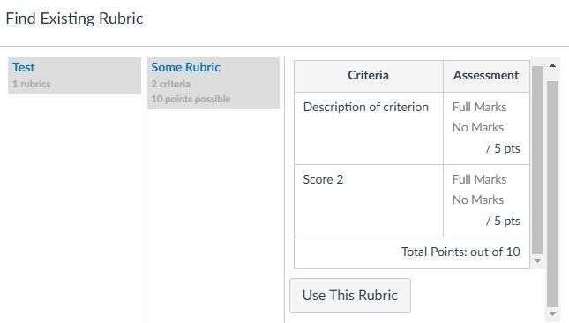569x323 pixels.
Task: Select Full Marks for Description of criterion
Action: tap(479, 107)
